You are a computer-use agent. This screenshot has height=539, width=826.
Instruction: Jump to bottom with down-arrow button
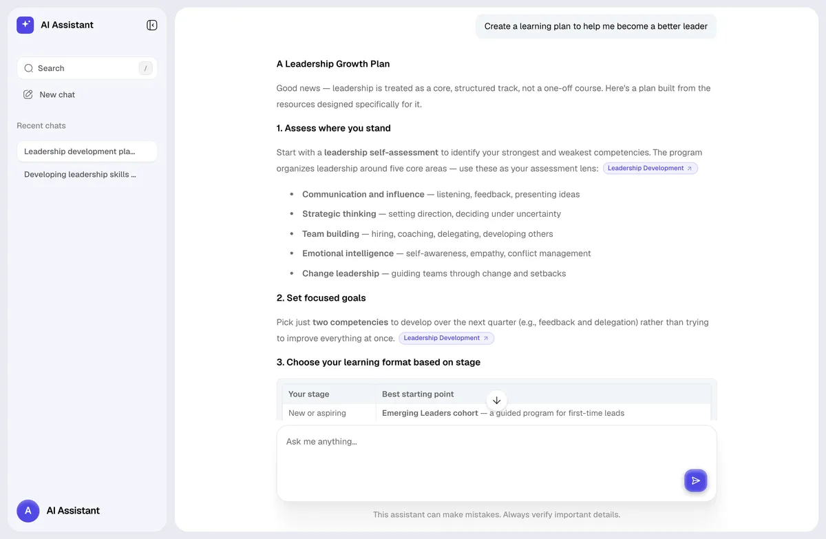point(496,400)
